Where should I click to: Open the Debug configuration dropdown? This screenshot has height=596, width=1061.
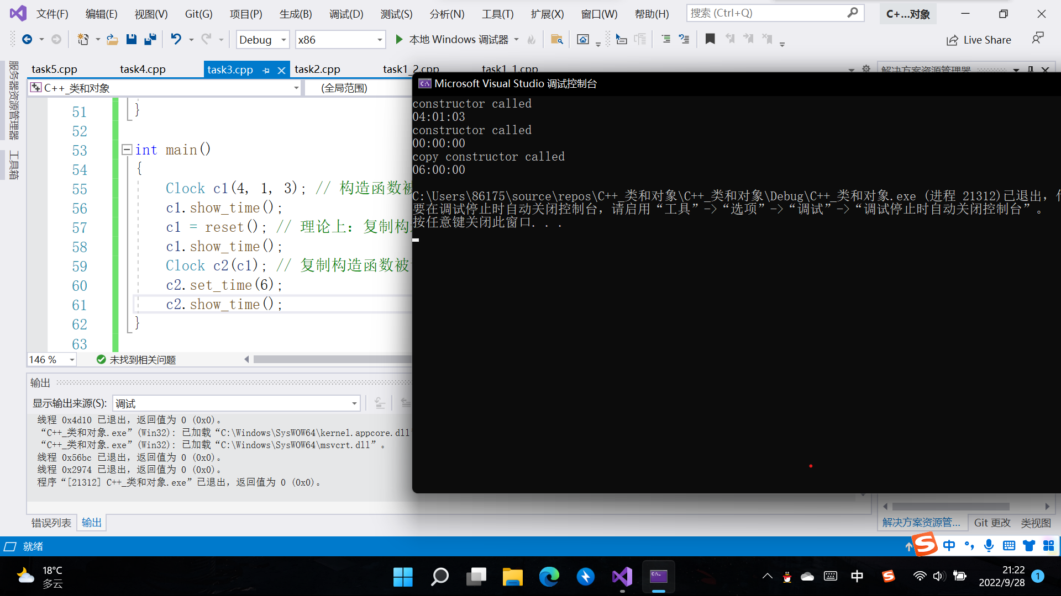[283, 40]
